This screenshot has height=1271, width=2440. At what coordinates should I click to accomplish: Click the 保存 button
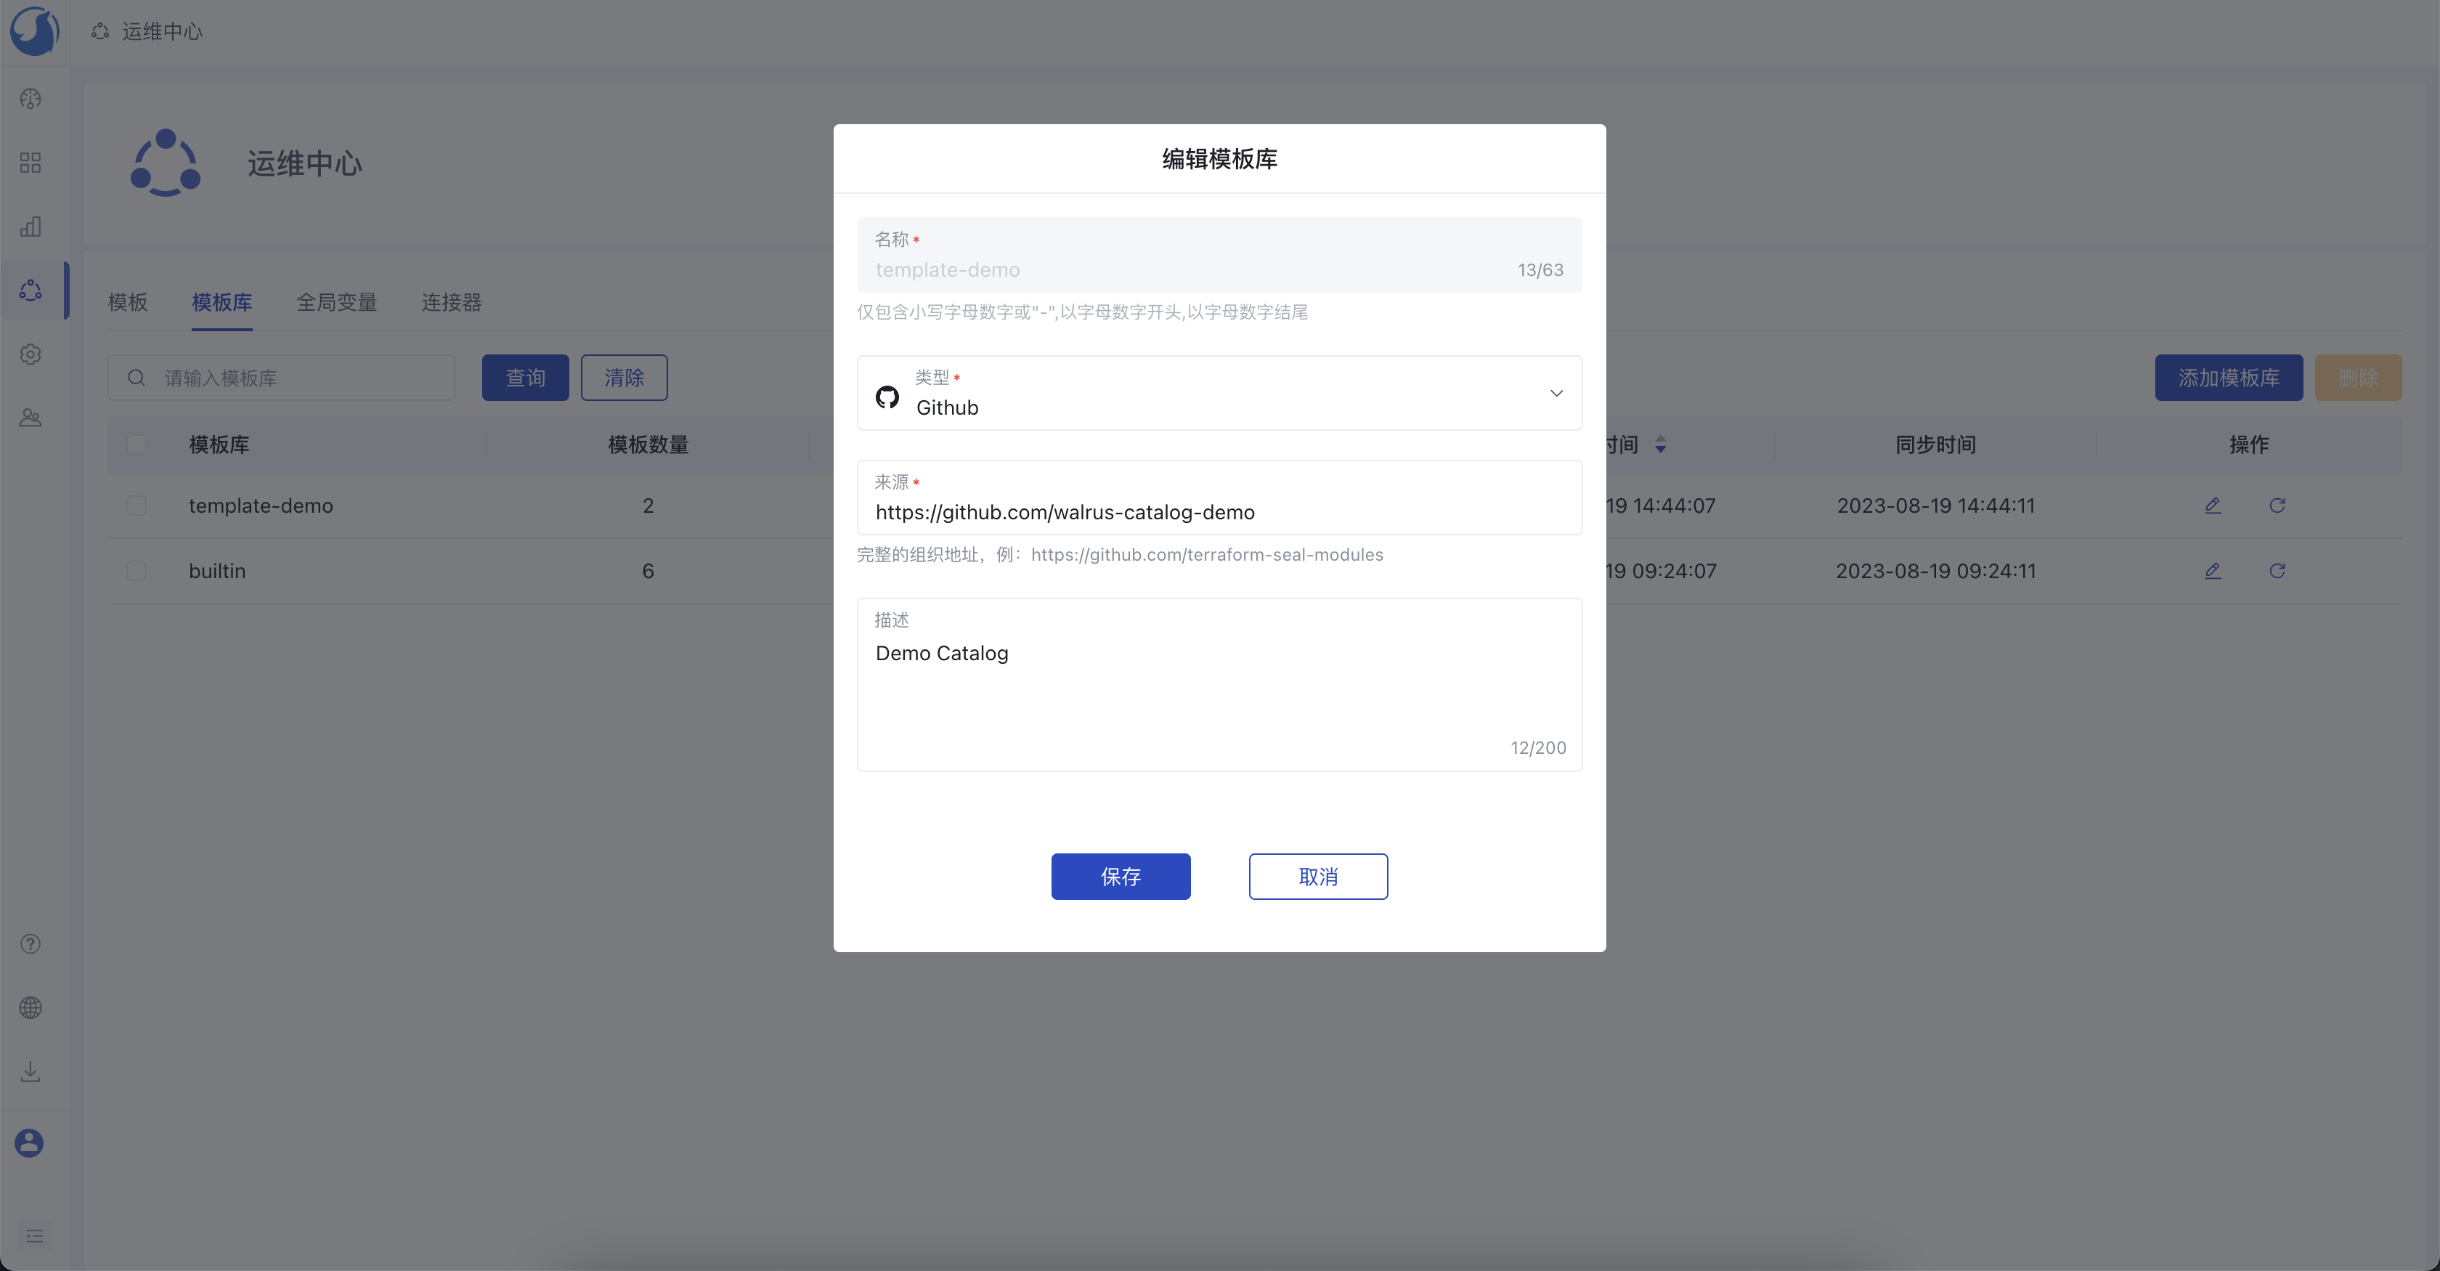click(x=1121, y=877)
